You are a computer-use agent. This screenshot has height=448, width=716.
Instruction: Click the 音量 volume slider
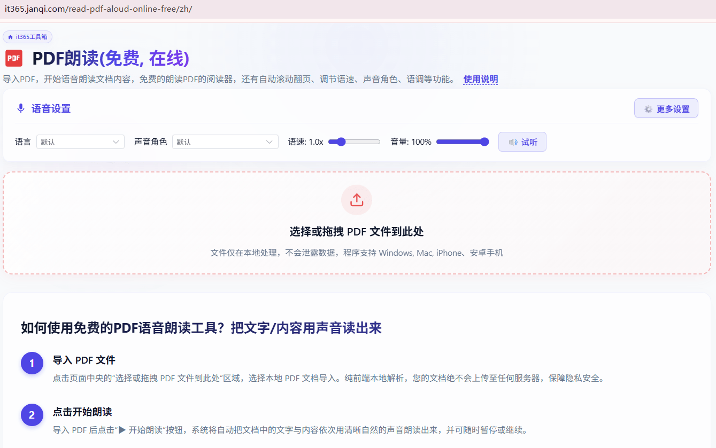click(x=463, y=142)
